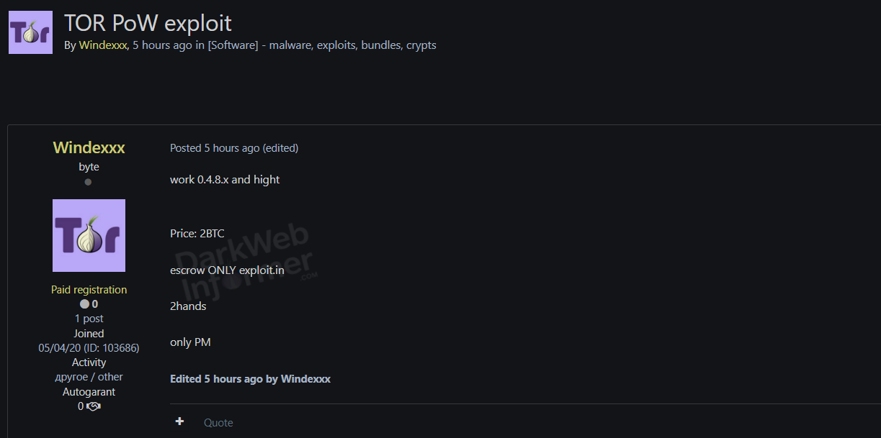Image resolution: width=881 pixels, height=438 pixels.
Task: Click the plus multiquote icon
Action: click(179, 421)
